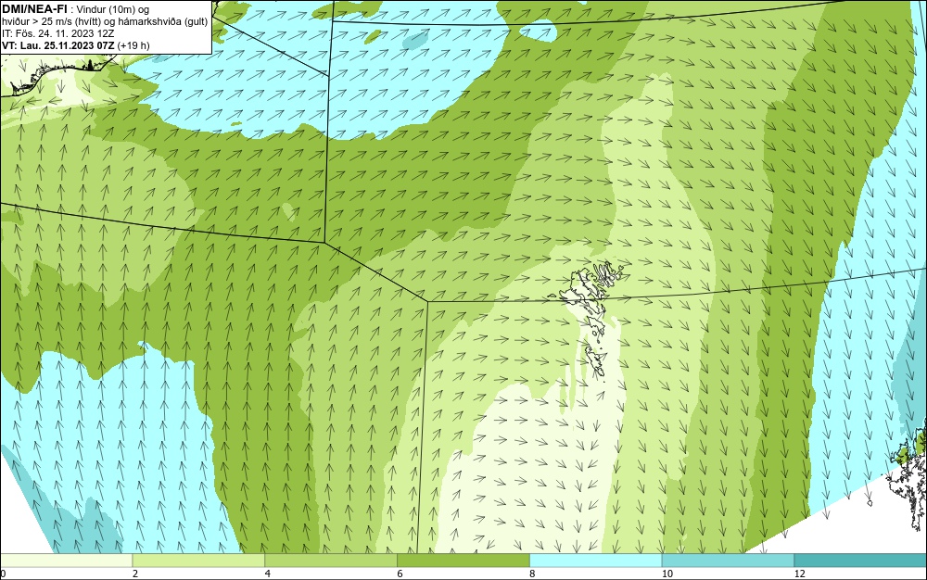This screenshot has width=927, height=580.
Task: Click the legend value label '12'
Action: coord(800,574)
